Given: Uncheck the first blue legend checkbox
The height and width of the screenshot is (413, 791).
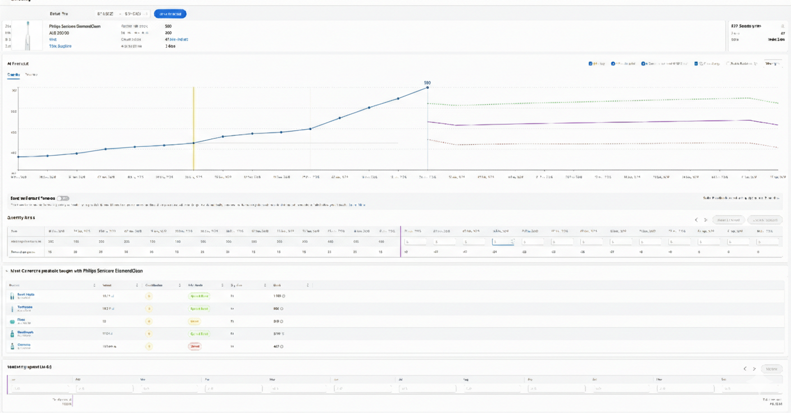Looking at the screenshot, I should tap(590, 63).
